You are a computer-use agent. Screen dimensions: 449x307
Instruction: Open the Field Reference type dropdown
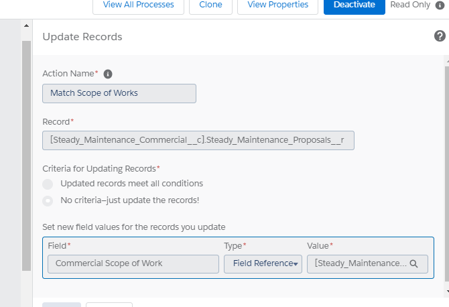(x=263, y=264)
